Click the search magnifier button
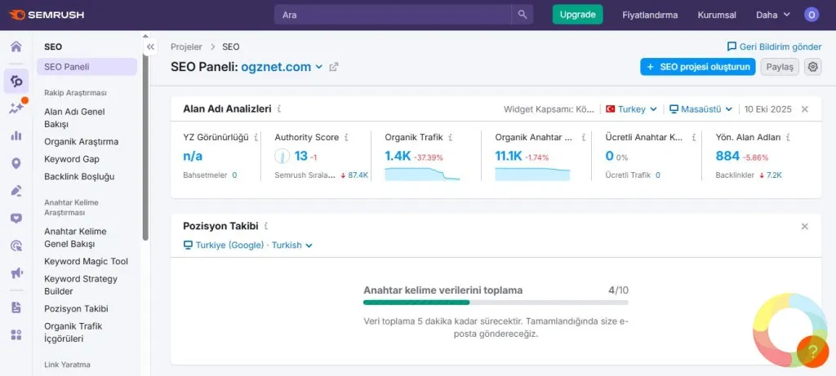This screenshot has height=376, width=836. click(x=522, y=15)
